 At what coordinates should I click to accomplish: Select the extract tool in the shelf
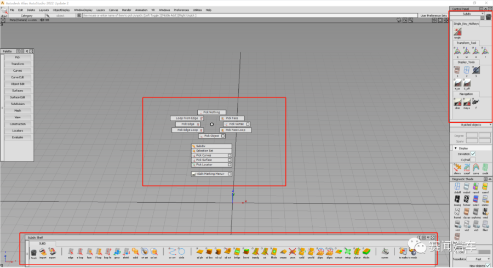point(339,252)
